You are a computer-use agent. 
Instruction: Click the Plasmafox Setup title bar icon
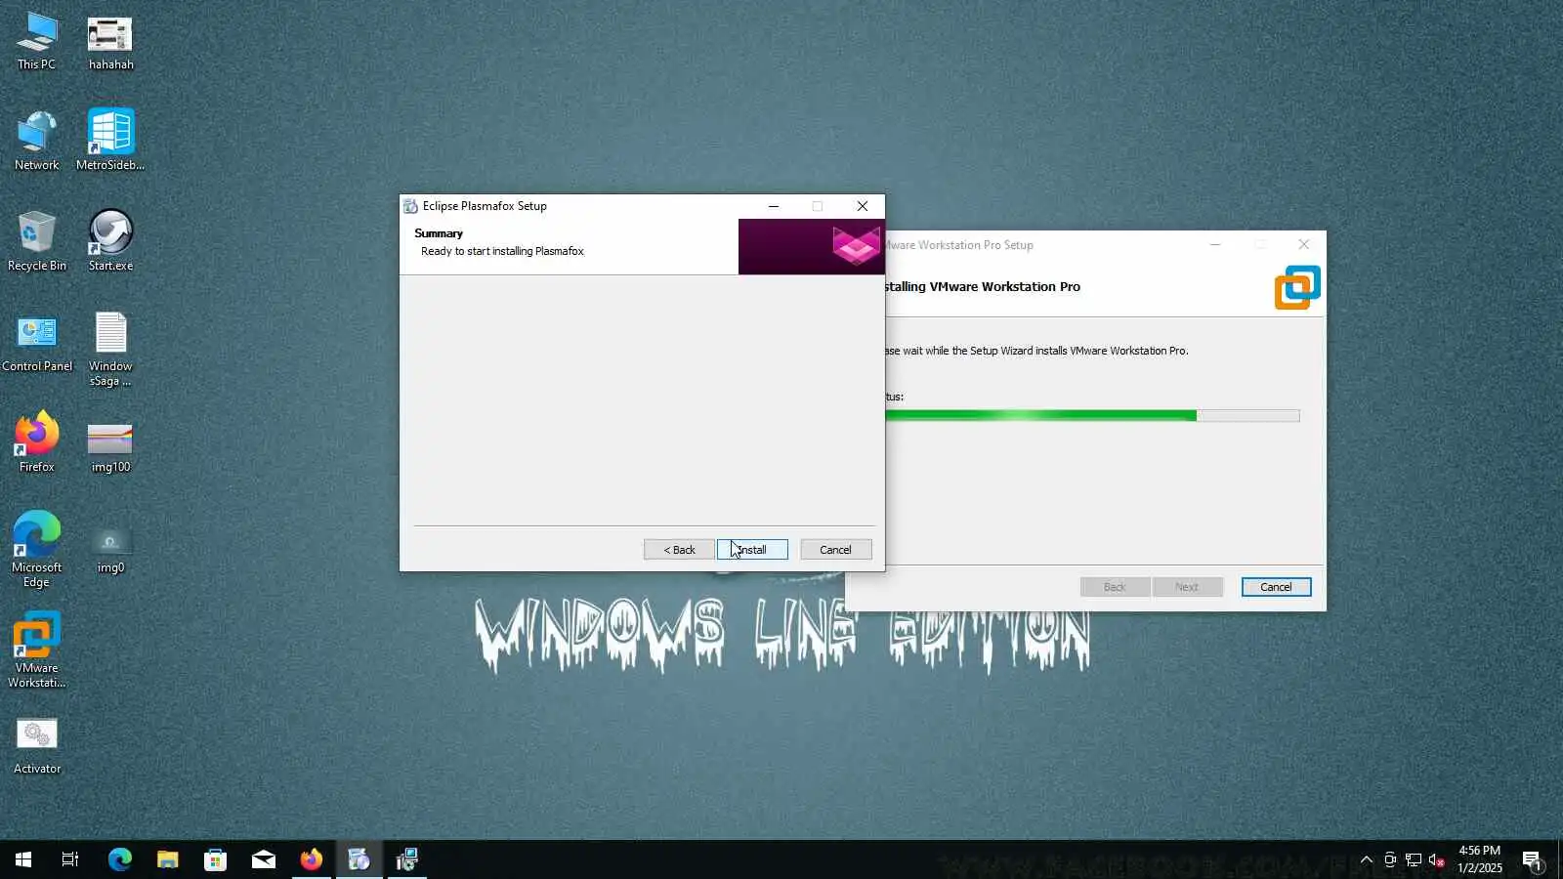point(410,206)
